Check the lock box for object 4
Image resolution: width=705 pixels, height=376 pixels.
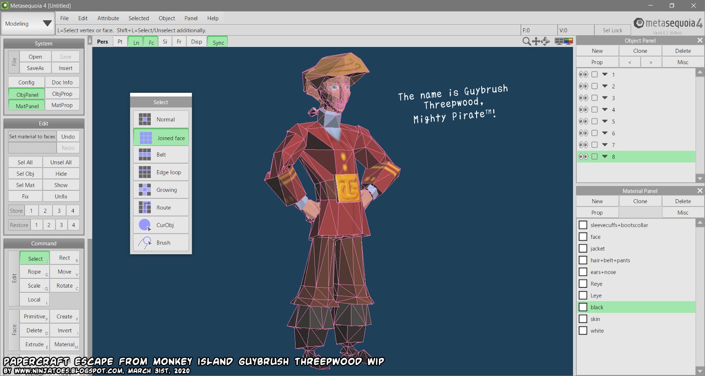click(594, 110)
